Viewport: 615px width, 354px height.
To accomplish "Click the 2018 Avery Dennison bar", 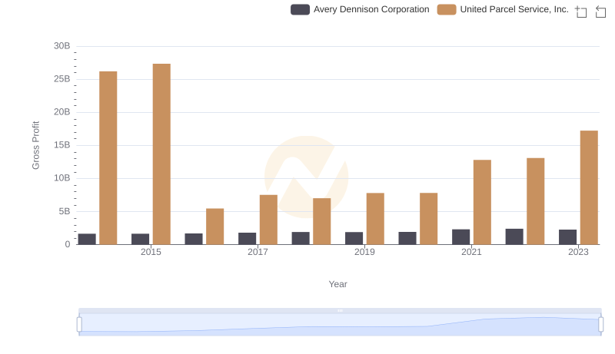I will tap(301, 238).
